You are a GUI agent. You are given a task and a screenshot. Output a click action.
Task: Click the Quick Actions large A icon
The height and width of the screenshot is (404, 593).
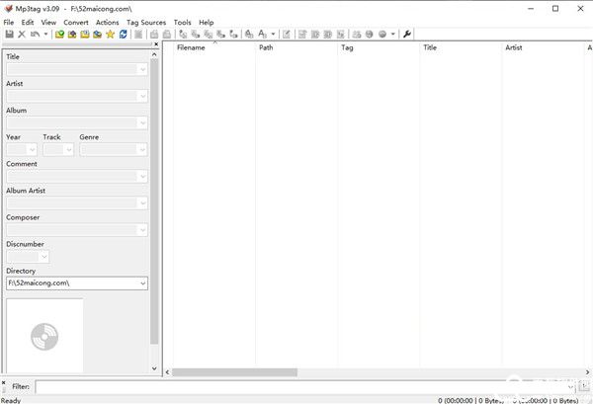[262, 35]
